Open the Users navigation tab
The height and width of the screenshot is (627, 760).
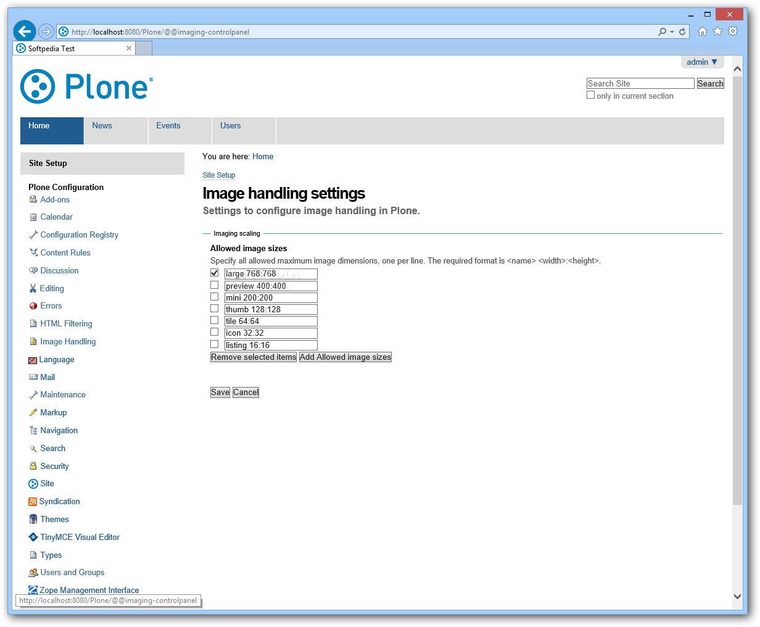pos(244,131)
